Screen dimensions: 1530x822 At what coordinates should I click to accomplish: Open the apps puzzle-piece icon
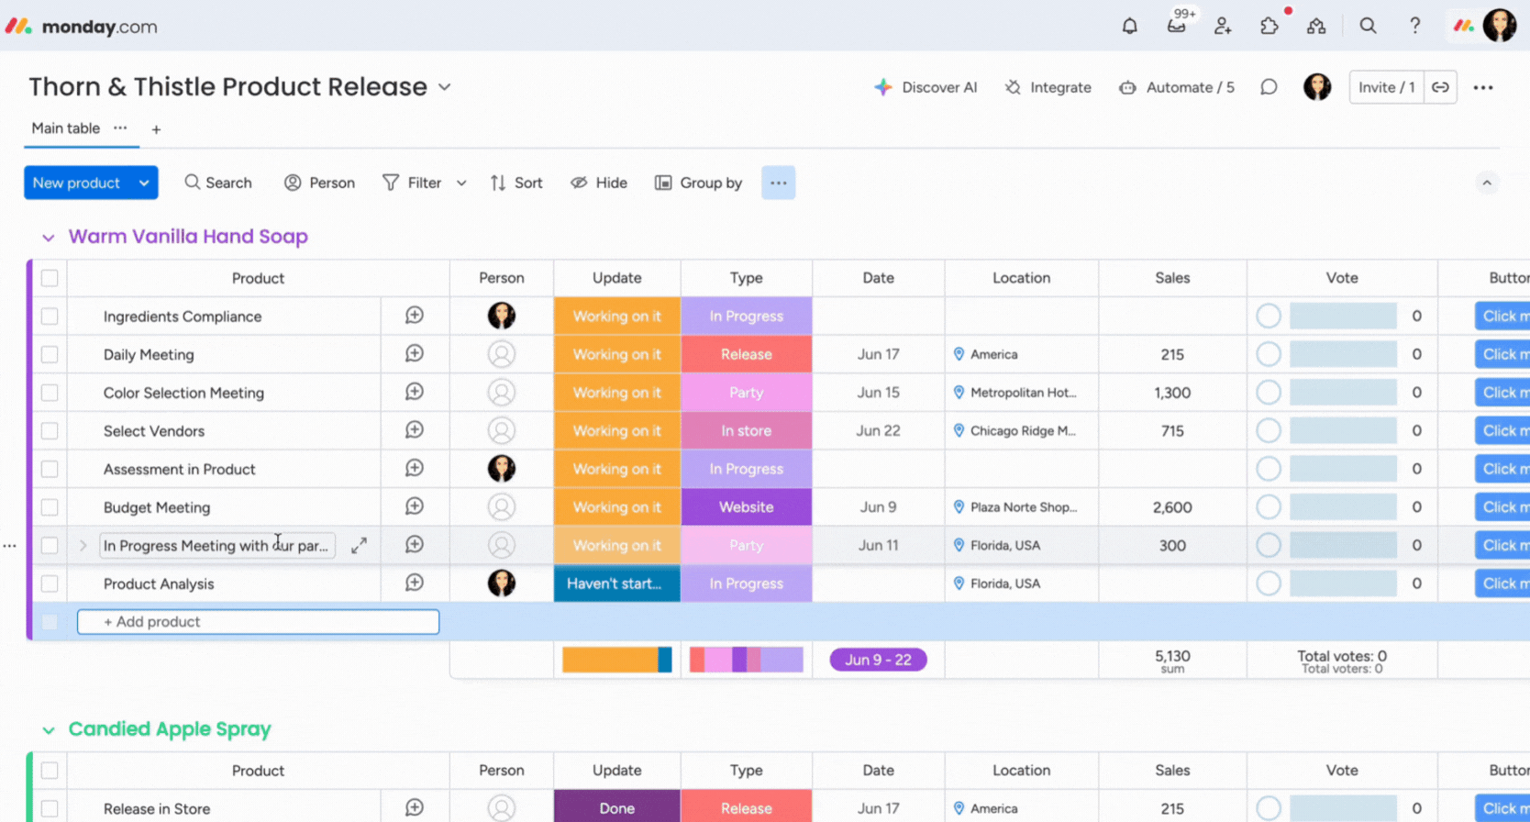pos(1269,26)
